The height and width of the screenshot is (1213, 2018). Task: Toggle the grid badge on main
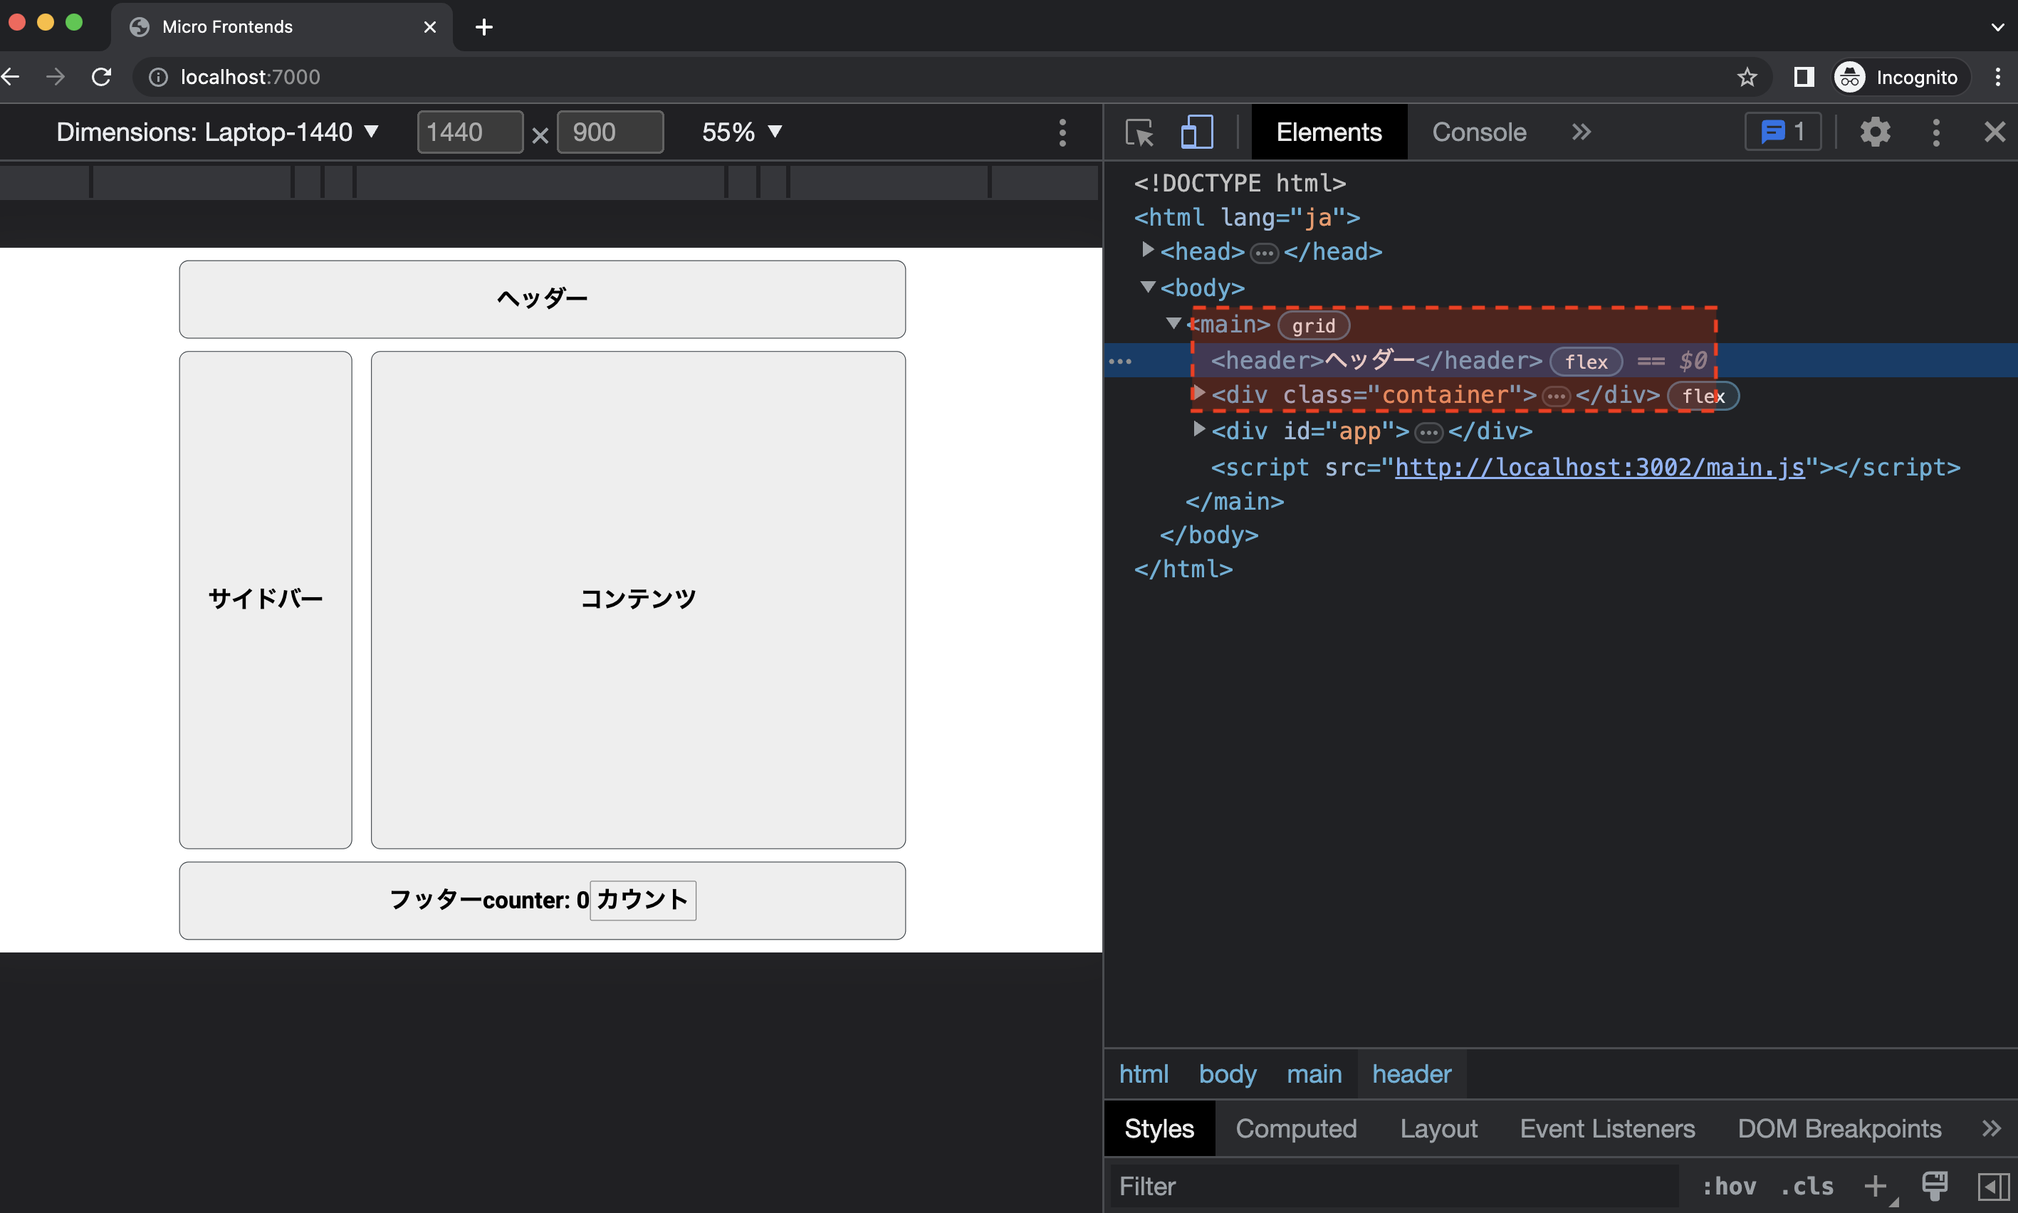1313,325
